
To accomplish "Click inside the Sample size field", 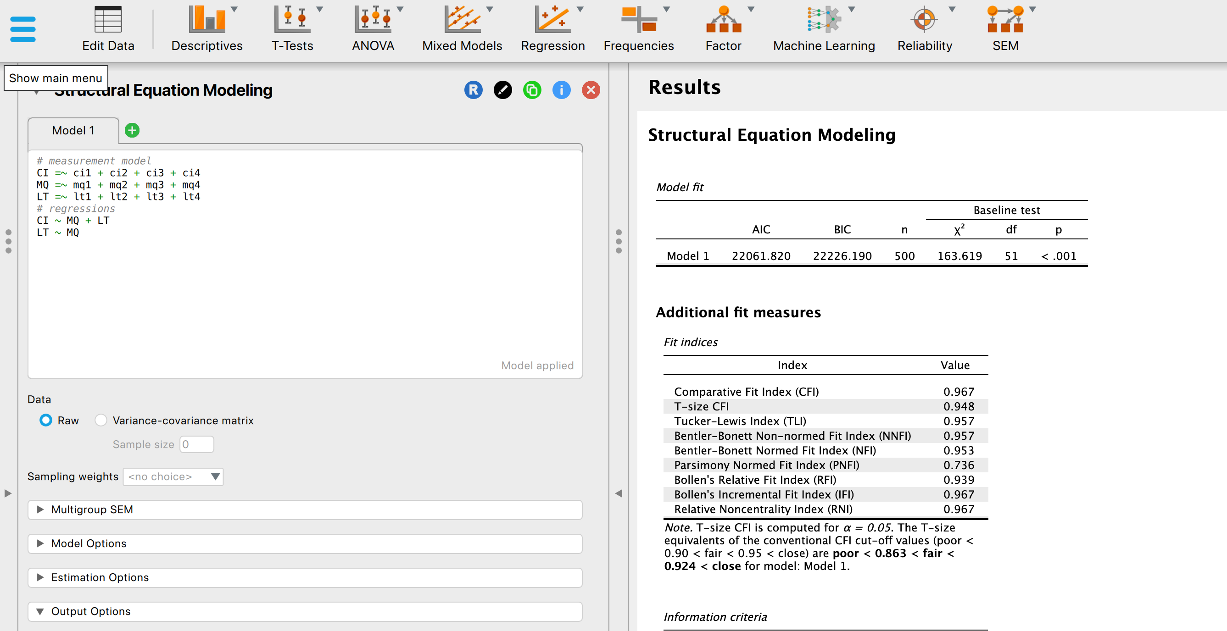I will coord(196,444).
